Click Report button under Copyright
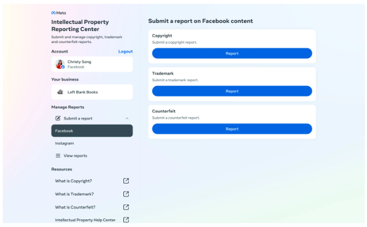Image resolution: width=367 pixels, height=227 pixels. [232, 53]
